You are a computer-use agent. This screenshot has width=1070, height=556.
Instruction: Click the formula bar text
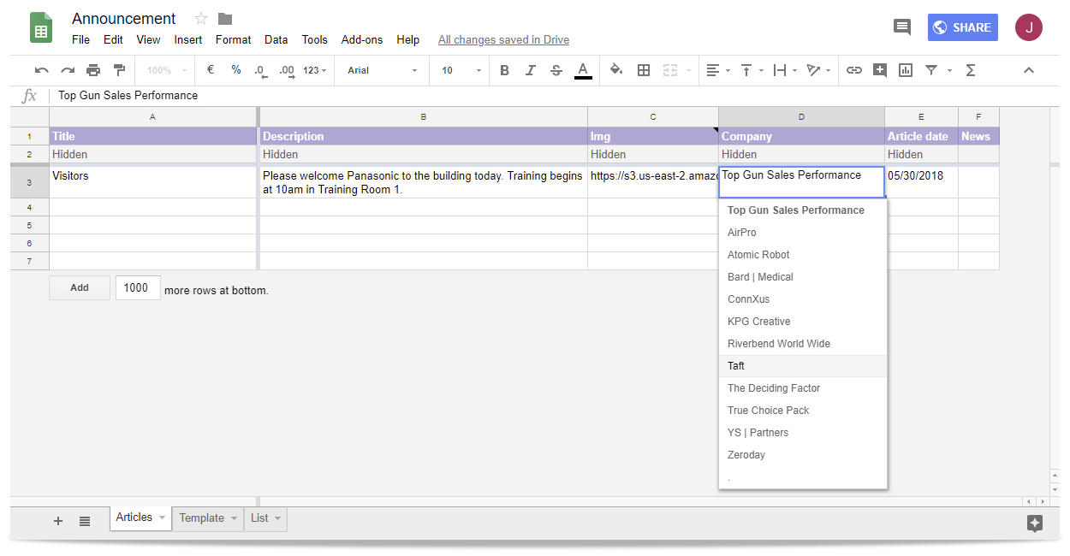(128, 96)
